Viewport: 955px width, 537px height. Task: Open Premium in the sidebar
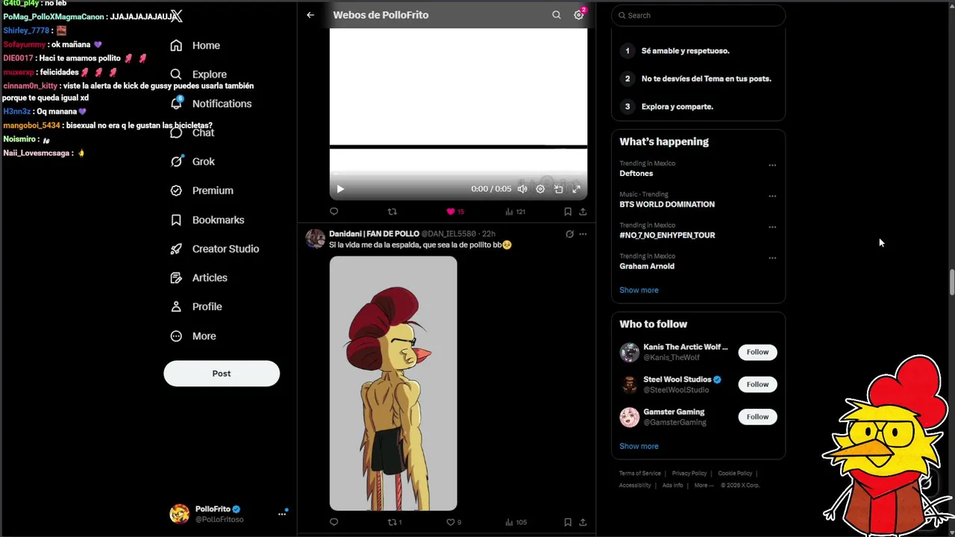(x=201, y=191)
